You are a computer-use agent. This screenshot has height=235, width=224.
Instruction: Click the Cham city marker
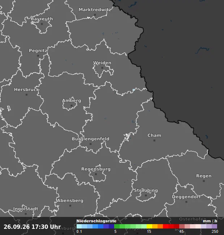pyautogui.click(x=154, y=140)
